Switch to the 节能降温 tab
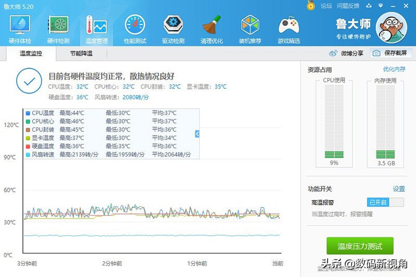The width and height of the screenshot is (416, 277). 81,54
